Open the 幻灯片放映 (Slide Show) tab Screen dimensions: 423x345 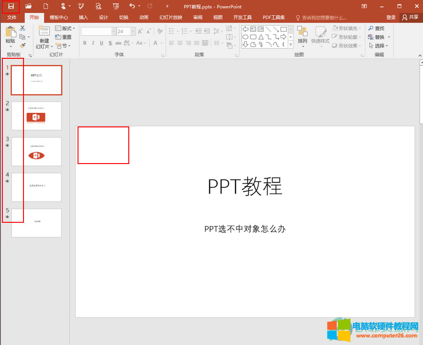pyautogui.click(x=170, y=17)
